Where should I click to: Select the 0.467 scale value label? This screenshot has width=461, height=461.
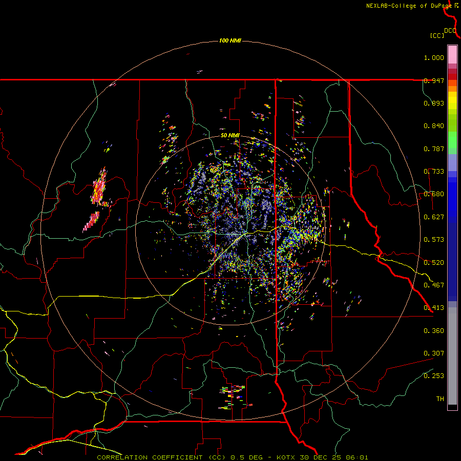tap(434, 285)
